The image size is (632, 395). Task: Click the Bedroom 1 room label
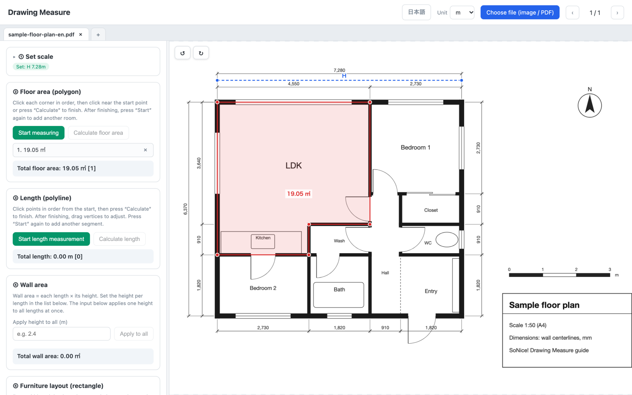[x=416, y=147]
